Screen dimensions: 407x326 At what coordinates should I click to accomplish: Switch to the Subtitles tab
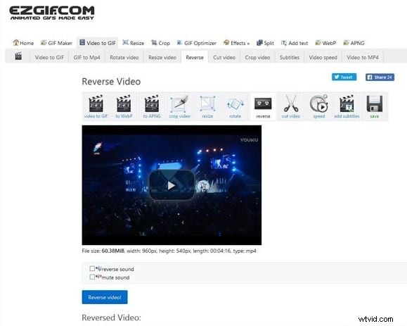tap(290, 58)
